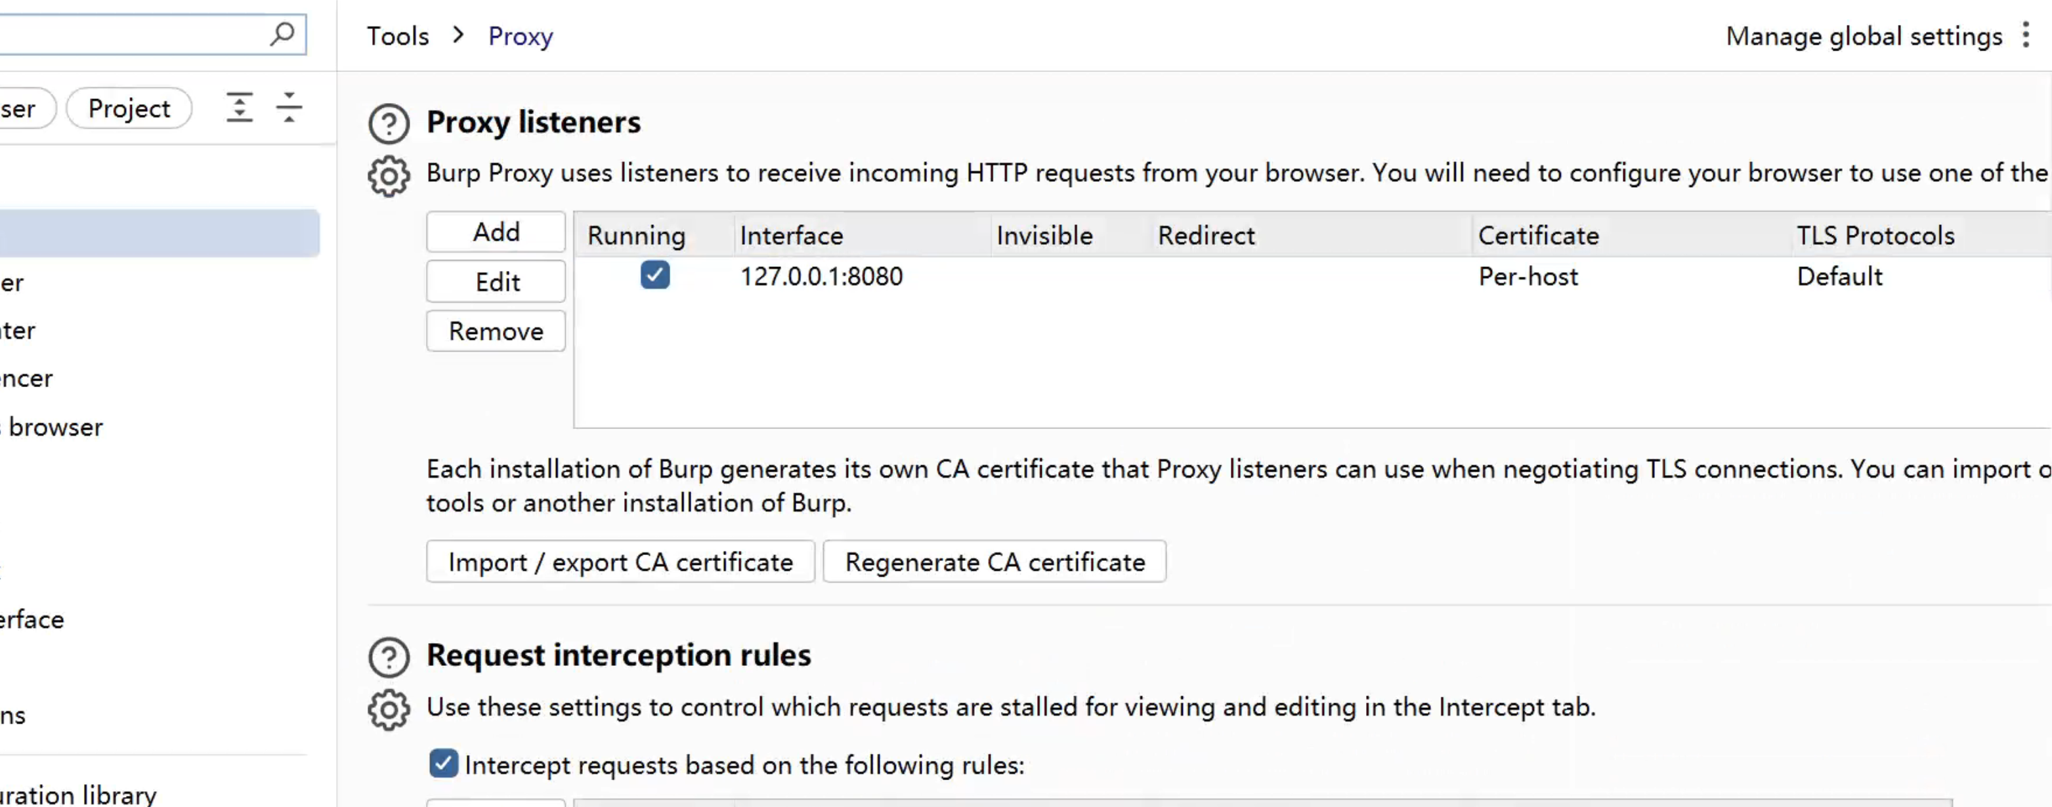The height and width of the screenshot is (807, 2052).
Task: Click the expand all sections icon
Action: coord(239,108)
